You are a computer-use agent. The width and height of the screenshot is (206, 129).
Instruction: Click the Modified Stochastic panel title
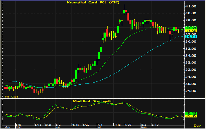(93, 101)
